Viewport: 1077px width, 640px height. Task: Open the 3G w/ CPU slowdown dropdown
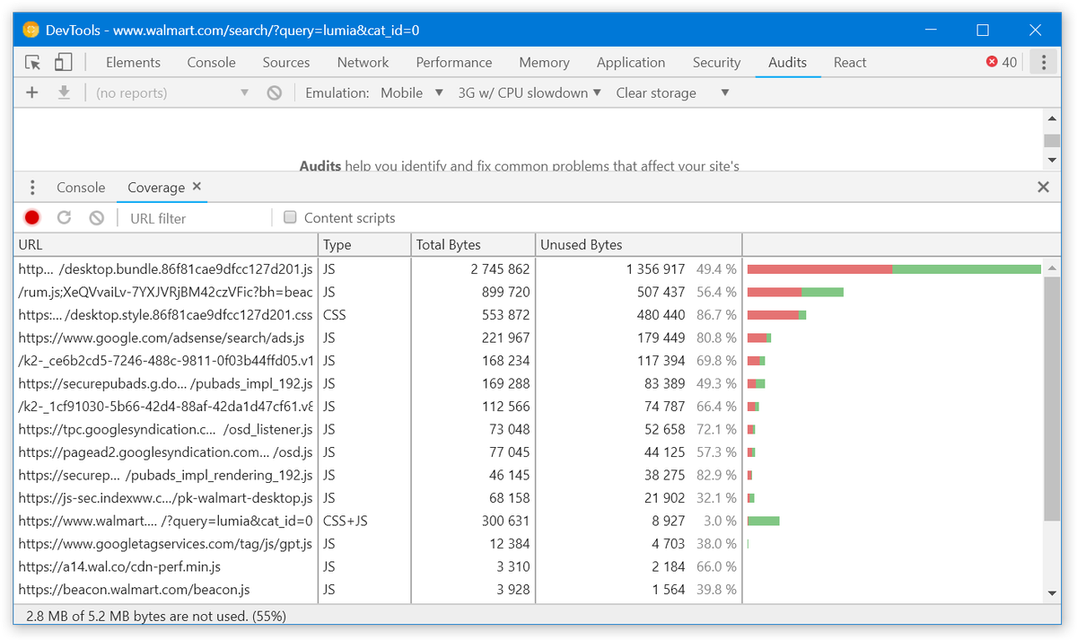tap(530, 92)
